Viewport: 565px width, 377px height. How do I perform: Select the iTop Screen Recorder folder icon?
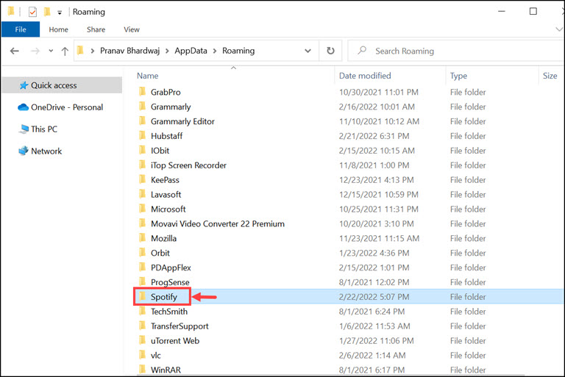(x=142, y=165)
